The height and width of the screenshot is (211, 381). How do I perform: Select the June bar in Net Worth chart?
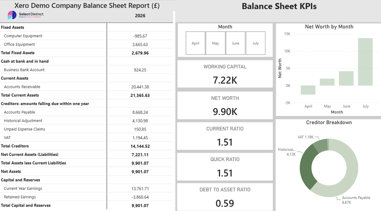(x=346, y=78)
